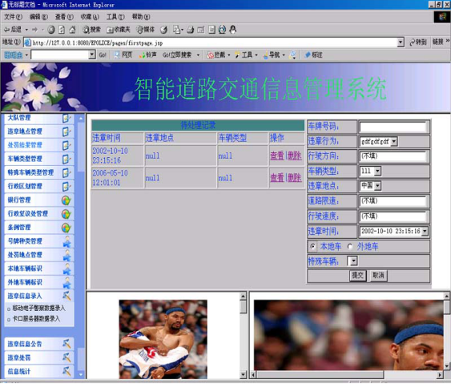Click 删除 for the 2006-05-10 record
Viewport: 451px width, 384px height.
pos(295,178)
